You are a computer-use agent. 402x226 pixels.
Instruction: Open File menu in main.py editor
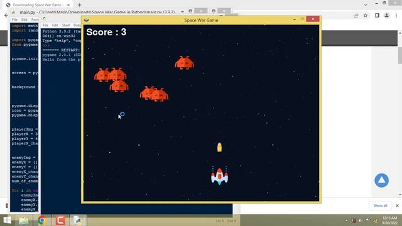coord(14,19)
